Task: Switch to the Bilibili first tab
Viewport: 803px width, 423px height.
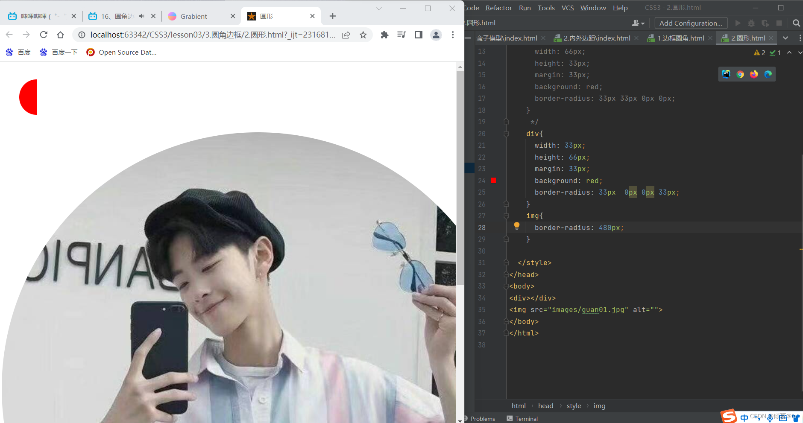Action: 41,16
